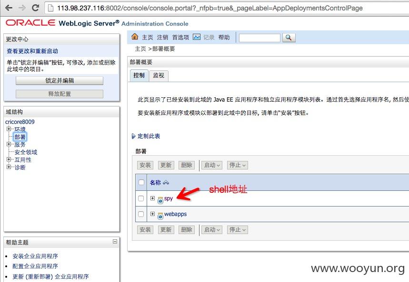Open 帮助 in the toolbar
409x282 pixels.
(224, 37)
